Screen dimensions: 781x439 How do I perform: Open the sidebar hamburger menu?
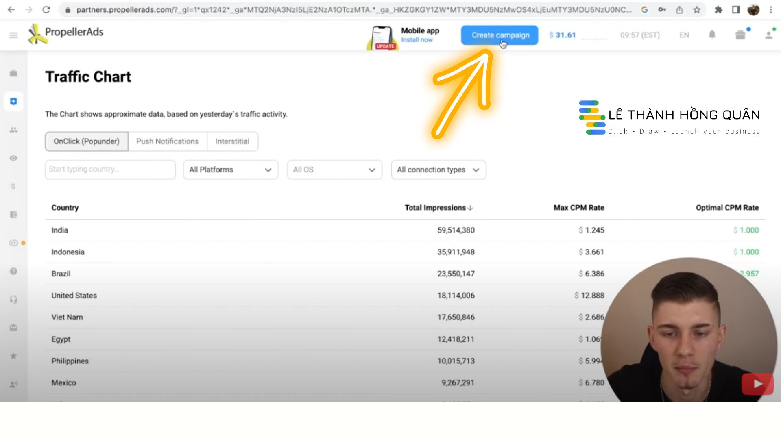[x=13, y=35]
